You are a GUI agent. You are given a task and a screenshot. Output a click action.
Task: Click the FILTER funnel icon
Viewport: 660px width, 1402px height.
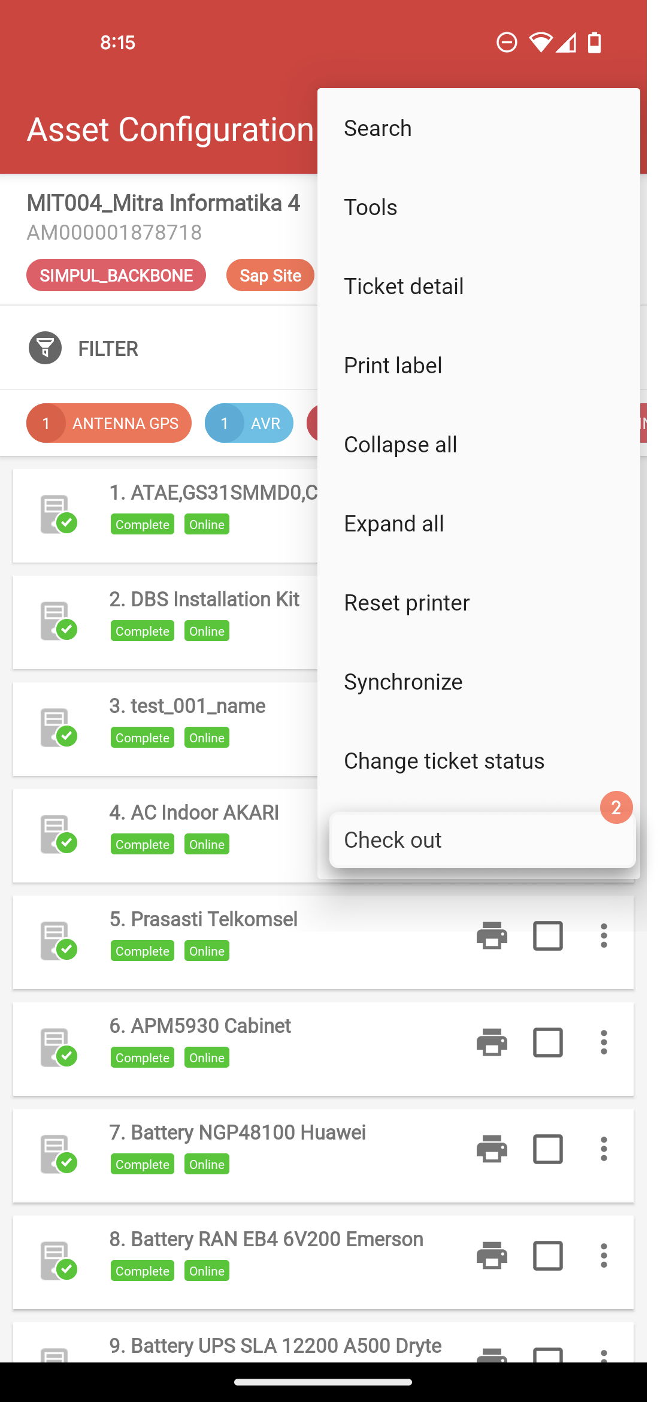coord(46,348)
